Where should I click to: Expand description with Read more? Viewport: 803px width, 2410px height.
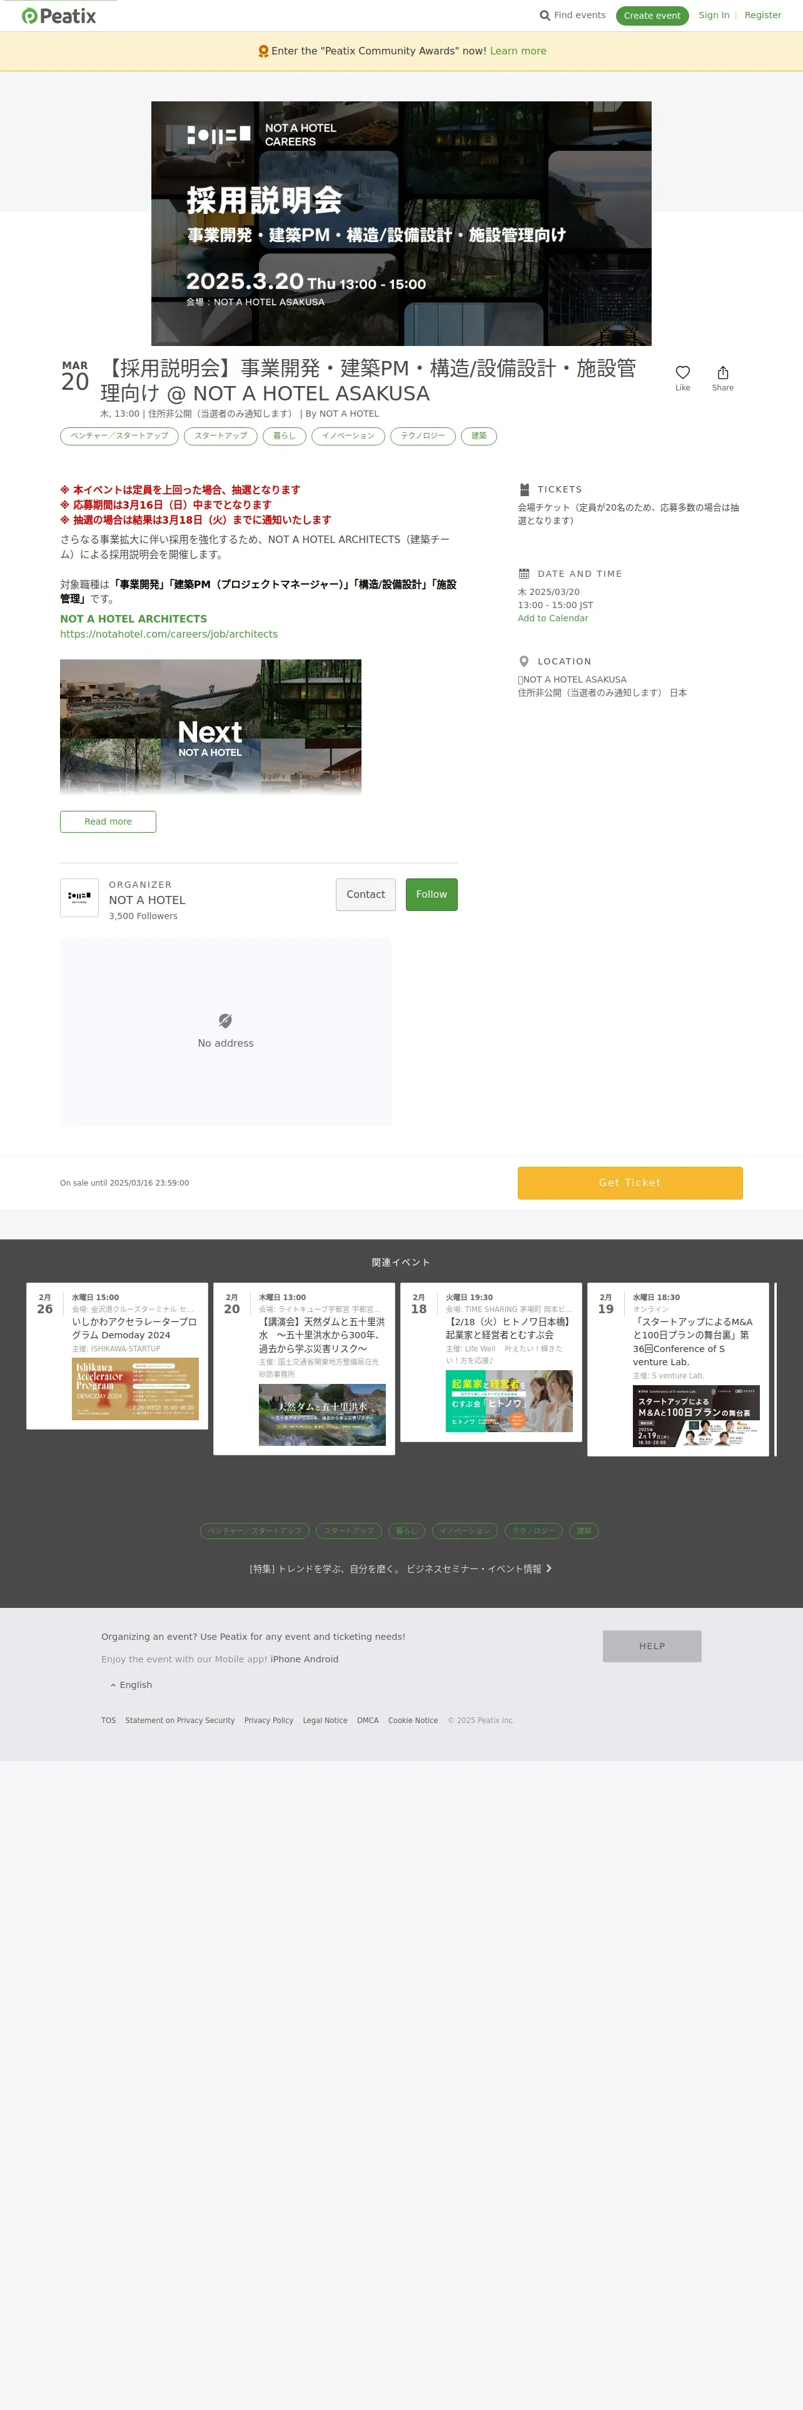[x=108, y=821]
